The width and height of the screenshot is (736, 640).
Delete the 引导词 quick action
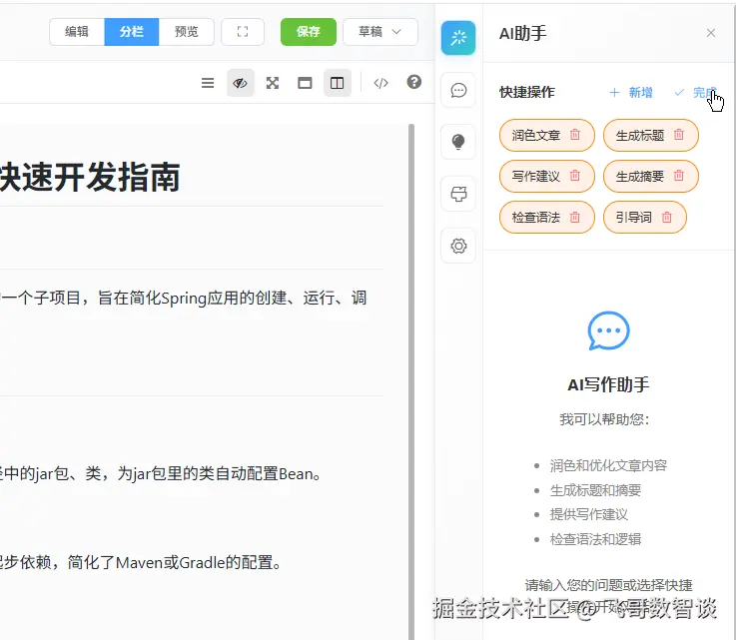pyautogui.click(x=666, y=217)
